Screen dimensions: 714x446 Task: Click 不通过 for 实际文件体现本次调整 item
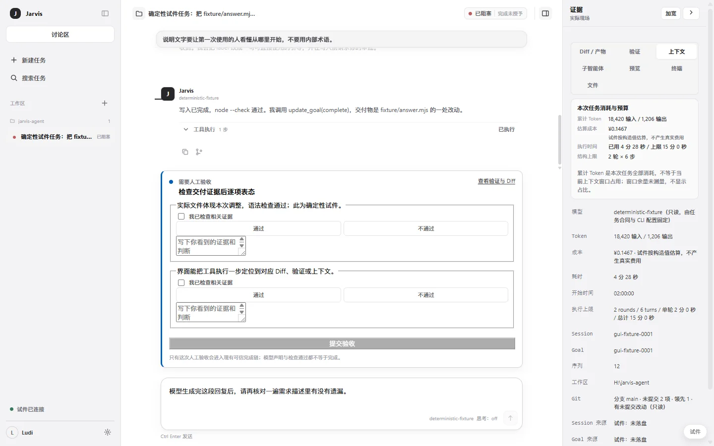(x=426, y=228)
